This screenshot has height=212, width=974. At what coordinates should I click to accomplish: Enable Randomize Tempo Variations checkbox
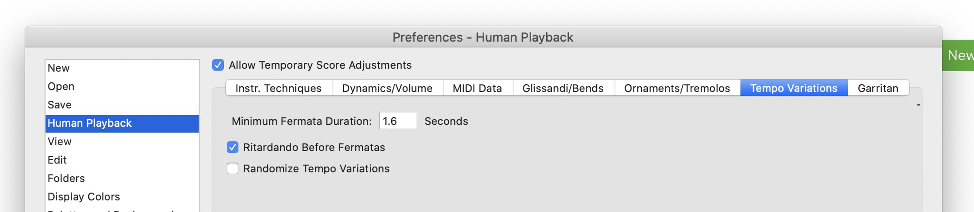[x=233, y=168]
